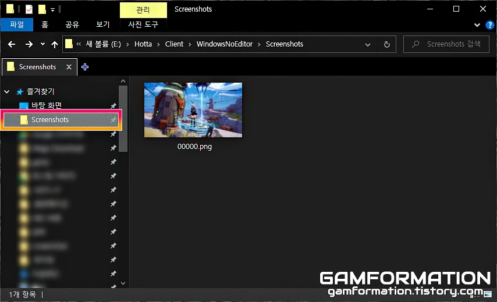The height and width of the screenshot is (302, 497).
Task: Expand the chevron after WindowsNoEditor
Action: click(259, 44)
